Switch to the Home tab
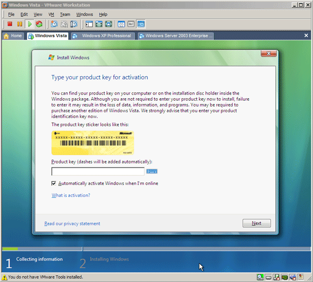Viewport: 313px width, 282px height. click(x=13, y=36)
